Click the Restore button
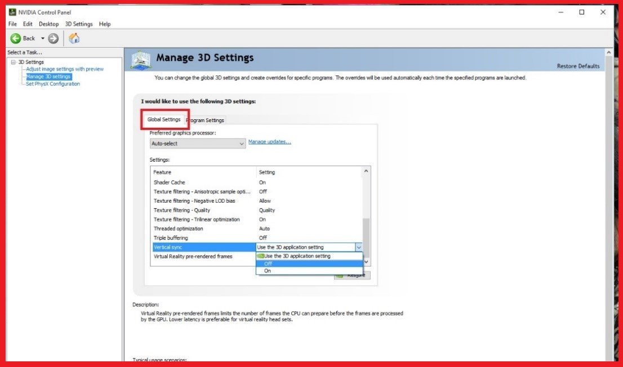The height and width of the screenshot is (367, 623). tap(355, 275)
